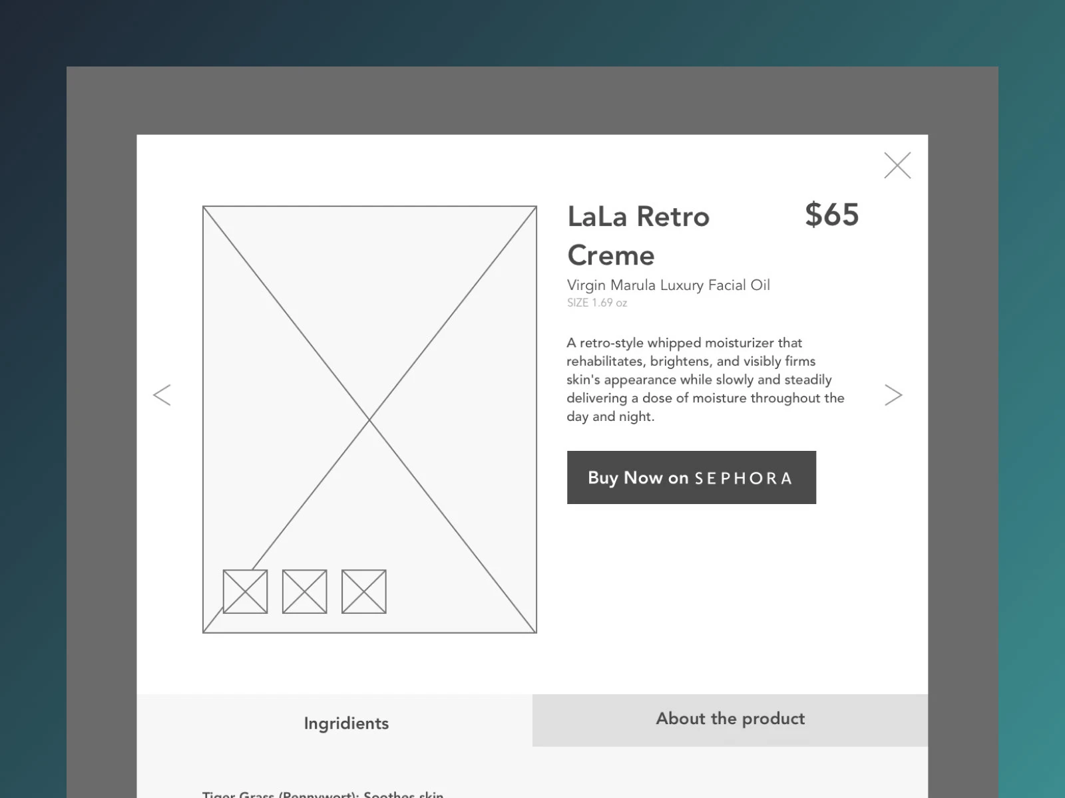Click the SIZE 1.69 oz text
This screenshot has height=798, width=1065.
click(x=596, y=303)
